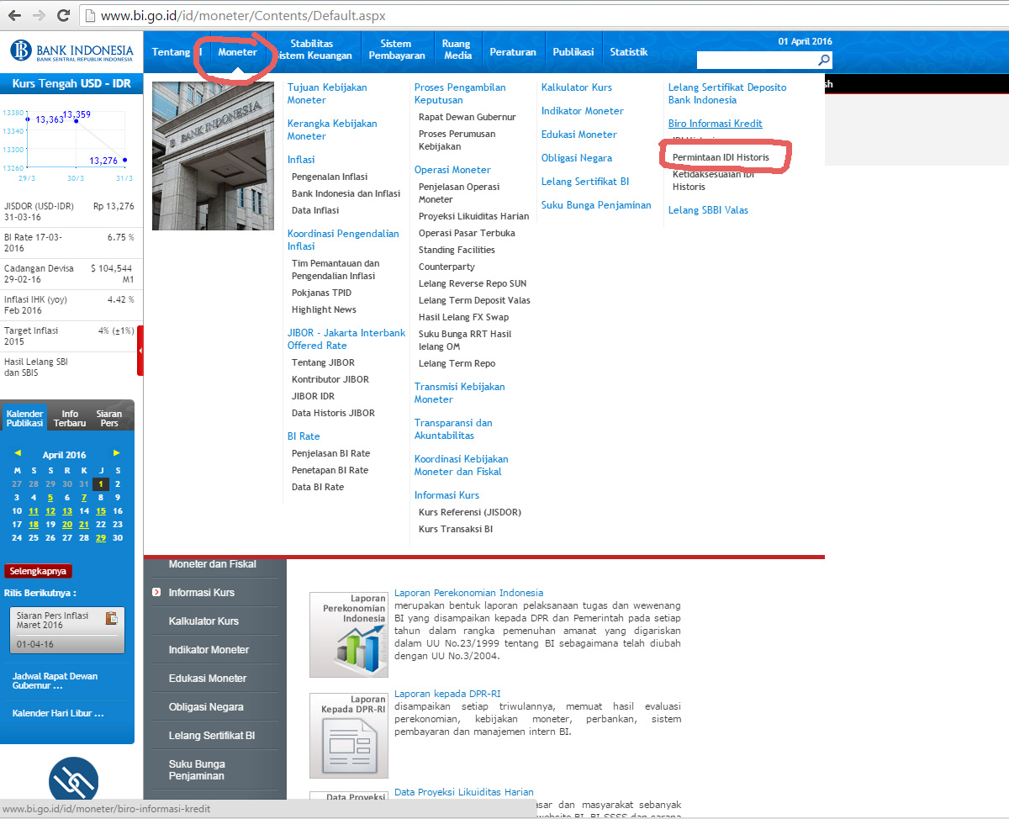The height and width of the screenshot is (819, 1009).
Task: Click the browser back arrow button
Action: (x=14, y=15)
